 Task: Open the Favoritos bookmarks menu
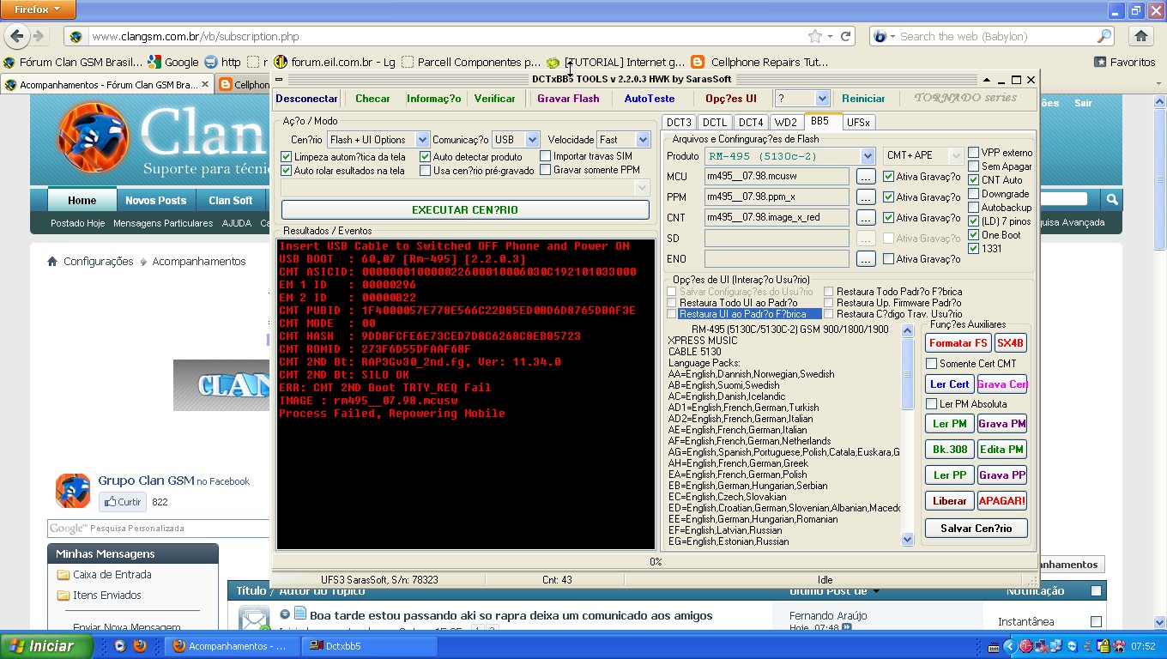coord(1125,62)
